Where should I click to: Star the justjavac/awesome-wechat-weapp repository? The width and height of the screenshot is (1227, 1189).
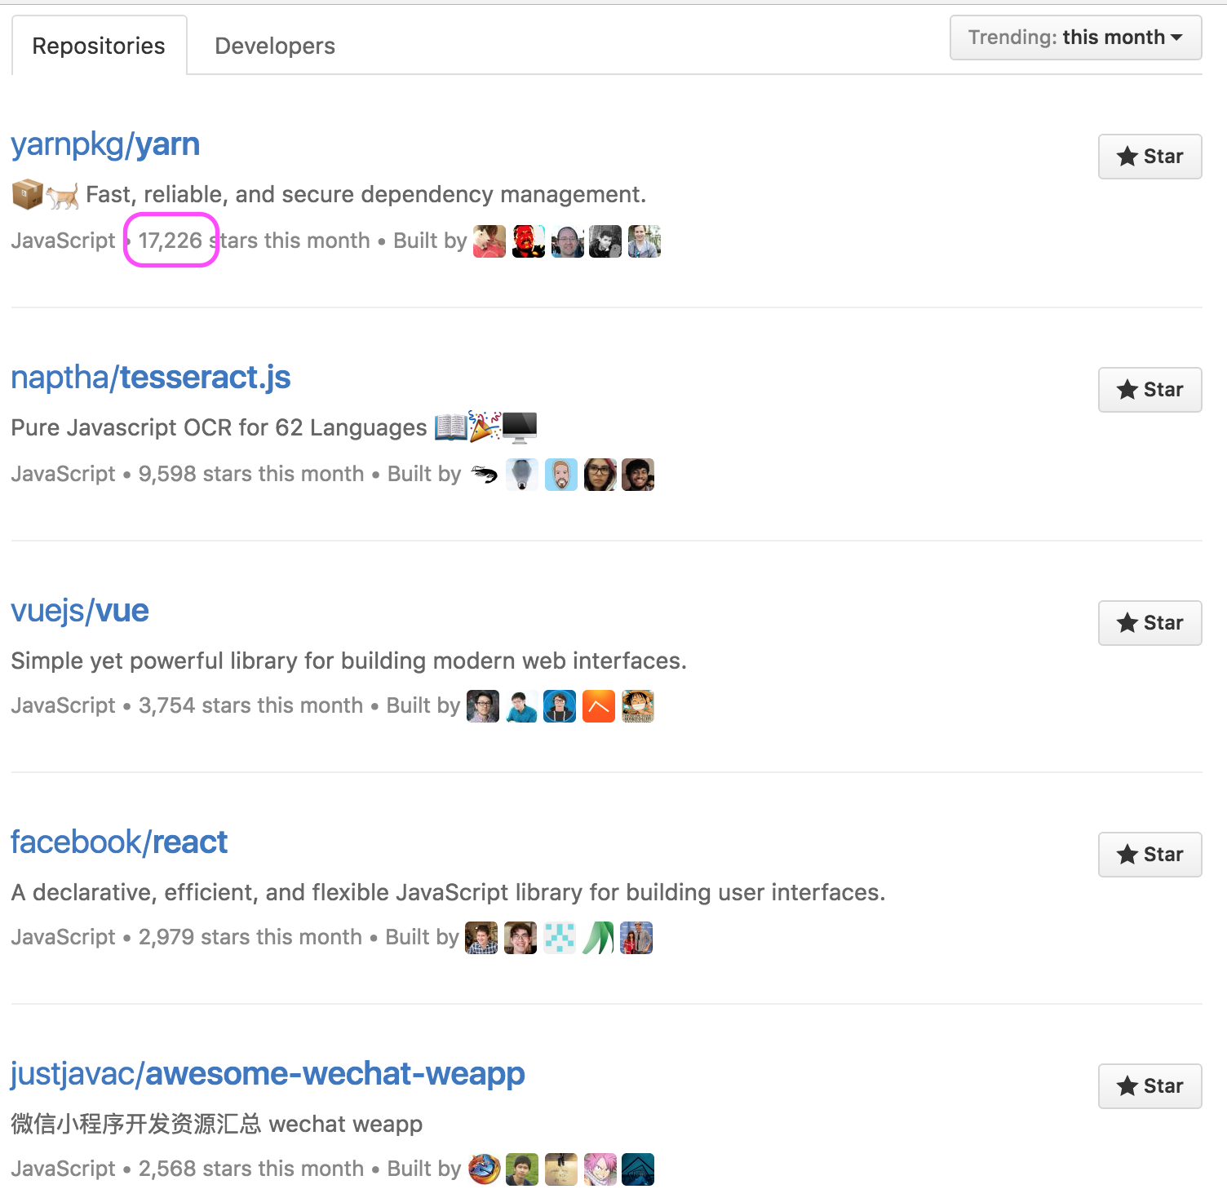tap(1149, 1086)
